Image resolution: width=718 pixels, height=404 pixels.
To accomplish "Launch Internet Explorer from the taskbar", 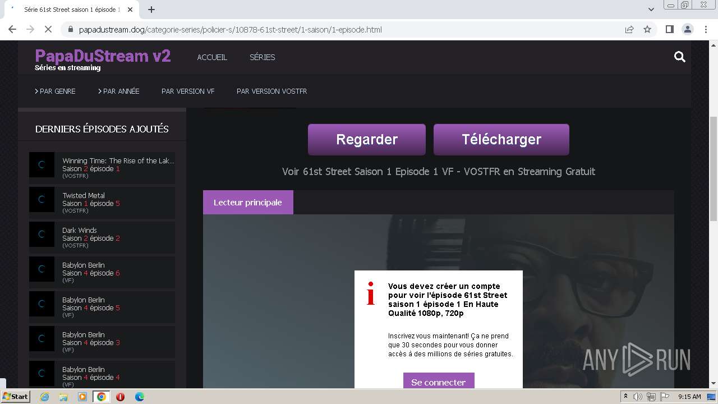I will click(44, 397).
